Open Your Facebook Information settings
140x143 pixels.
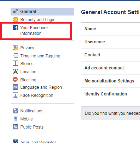tap(35, 31)
